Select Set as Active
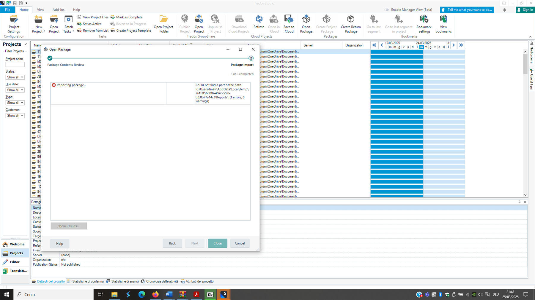Screen dimensions: 535x300 point(89,24)
